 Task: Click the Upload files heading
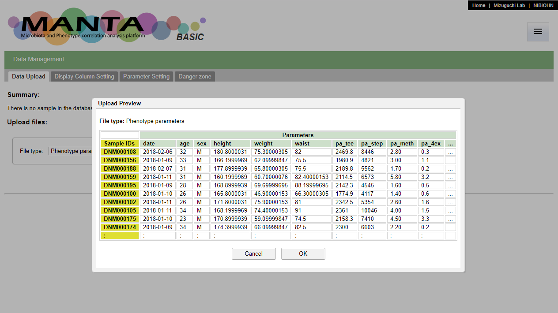pos(27,122)
